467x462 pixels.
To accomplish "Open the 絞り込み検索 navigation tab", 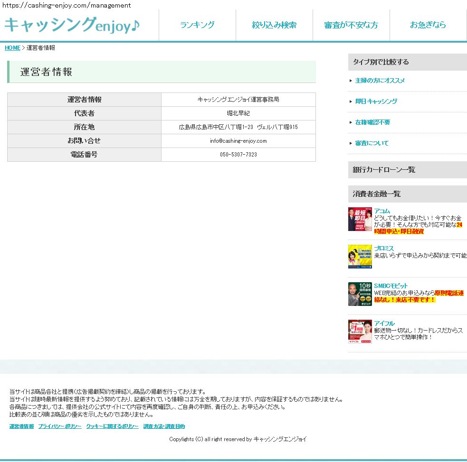I will (274, 25).
